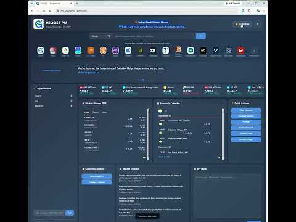Open the black shortcut with white lettering
The width and height of the screenshot is (296, 222).
click(x=153, y=51)
